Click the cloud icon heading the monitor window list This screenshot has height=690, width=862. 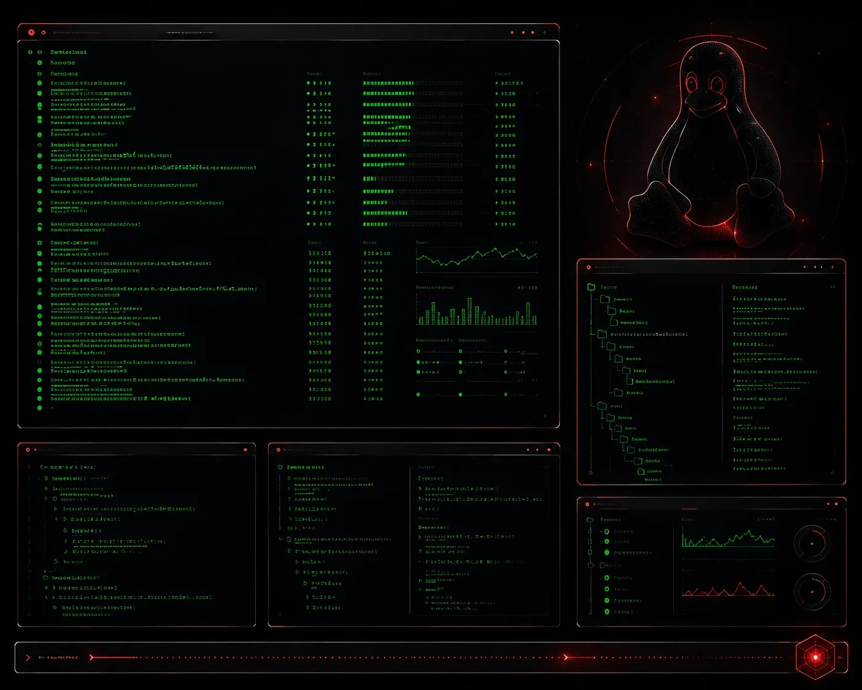point(590,520)
